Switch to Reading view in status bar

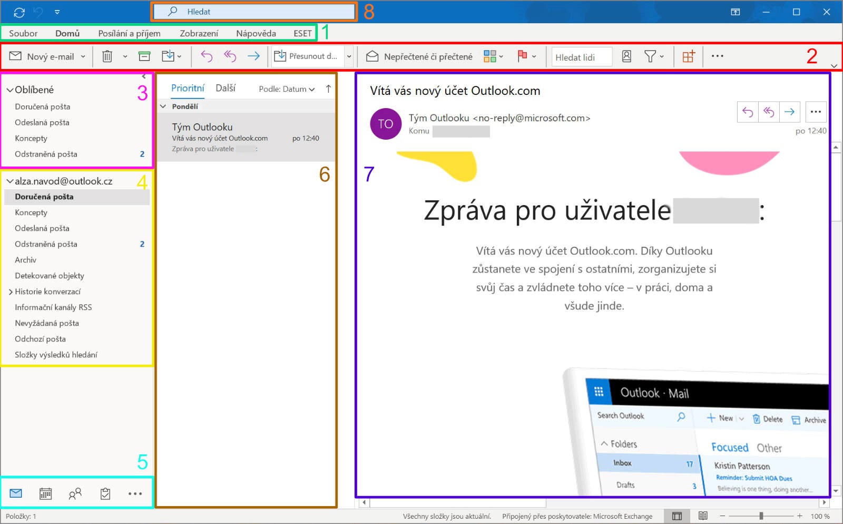click(703, 516)
